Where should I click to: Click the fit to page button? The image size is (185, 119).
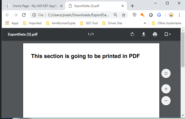(x=166, y=74)
